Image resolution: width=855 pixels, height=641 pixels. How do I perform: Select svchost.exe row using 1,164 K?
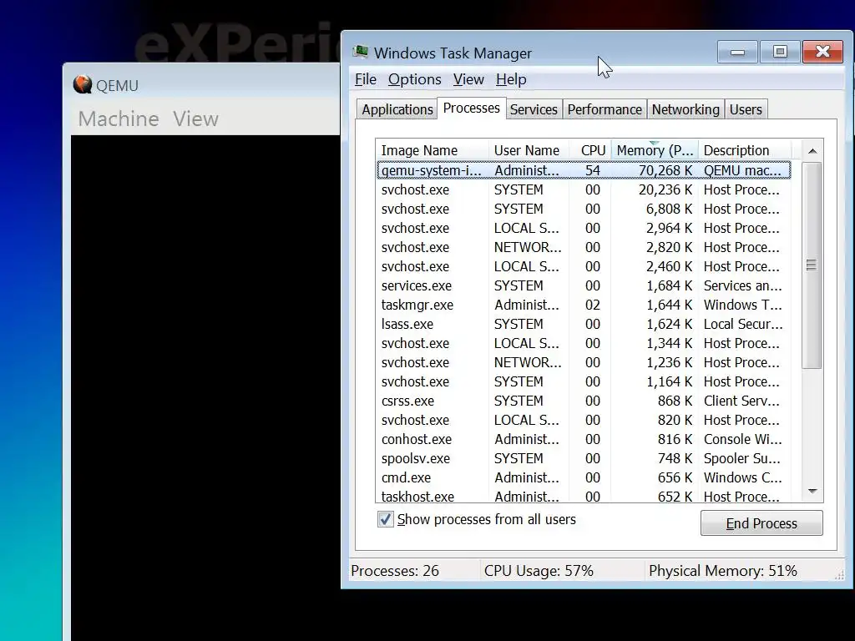pos(583,381)
